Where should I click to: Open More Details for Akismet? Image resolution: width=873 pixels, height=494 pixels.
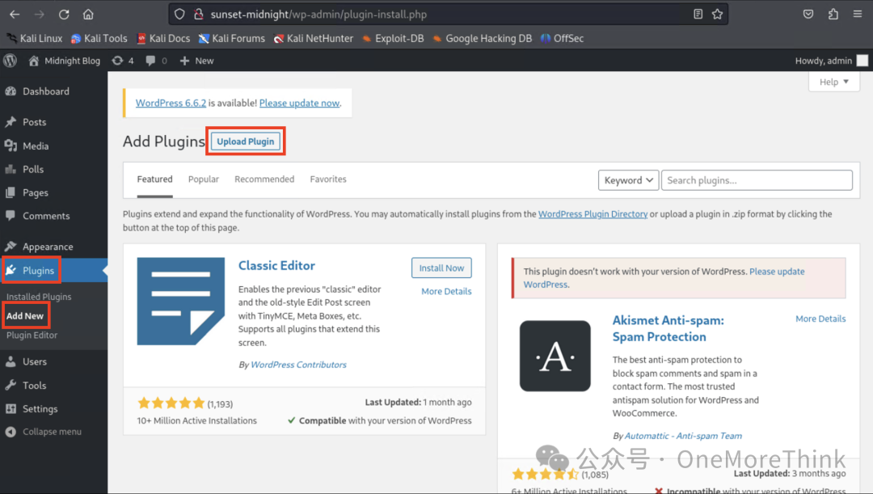[x=820, y=319]
